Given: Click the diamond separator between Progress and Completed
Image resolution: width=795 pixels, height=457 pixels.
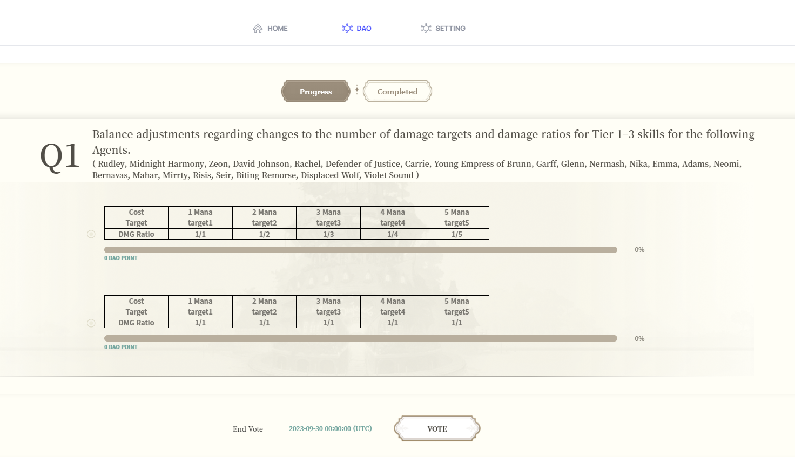Looking at the screenshot, I should (x=357, y=90).
